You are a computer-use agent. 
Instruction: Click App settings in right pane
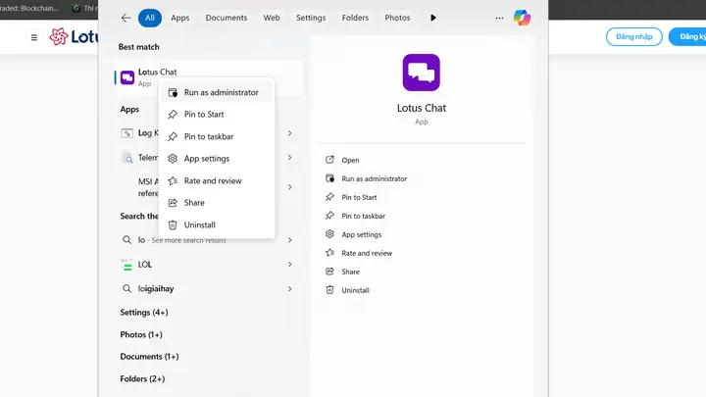[353, 234]
